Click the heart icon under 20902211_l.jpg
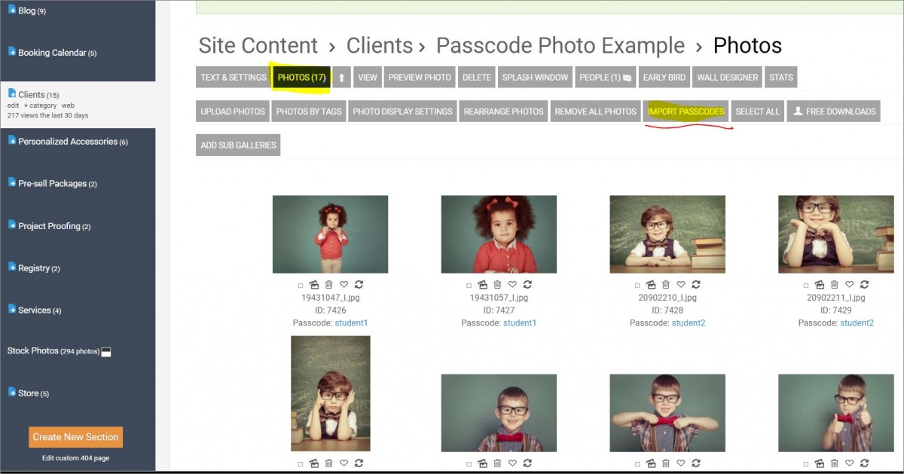The image size is (904, 474). click(850, 284)
